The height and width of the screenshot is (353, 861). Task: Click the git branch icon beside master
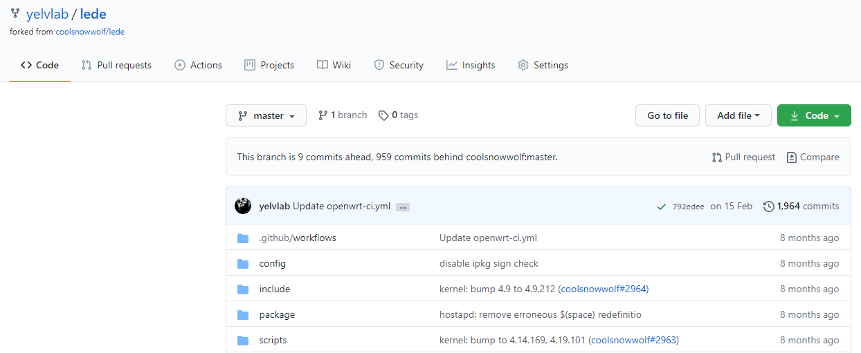click(x=242, y=115)
